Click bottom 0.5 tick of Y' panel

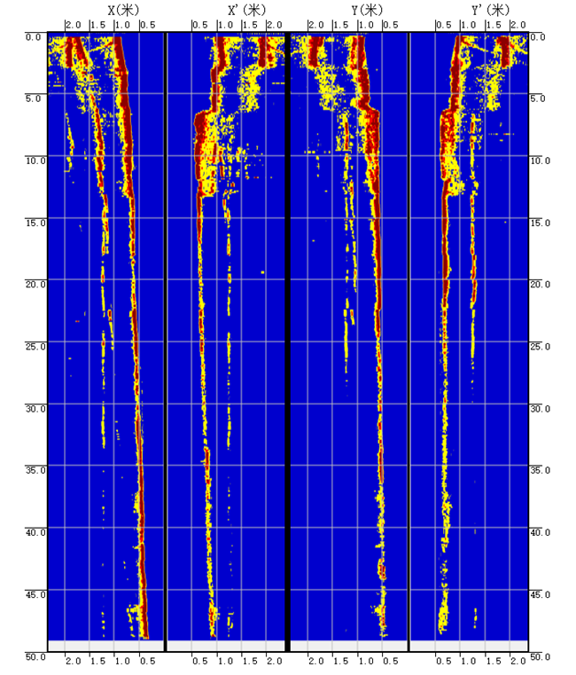pyautogui.click(x=444, y=661)
